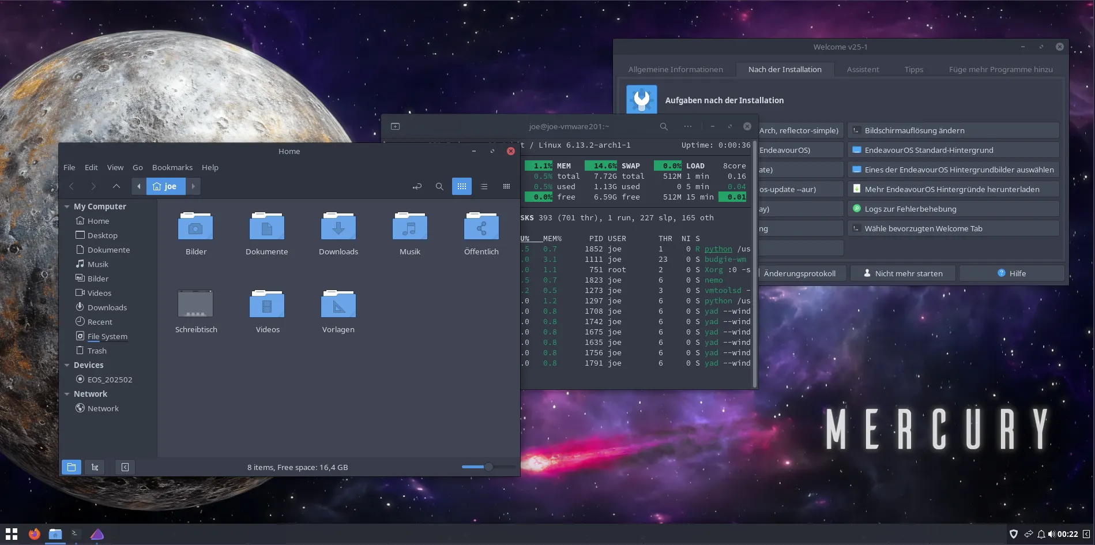This screenshot has height=545, width=1095.
Task: Click the Änderungsprotokoll button
Action: 802,273
